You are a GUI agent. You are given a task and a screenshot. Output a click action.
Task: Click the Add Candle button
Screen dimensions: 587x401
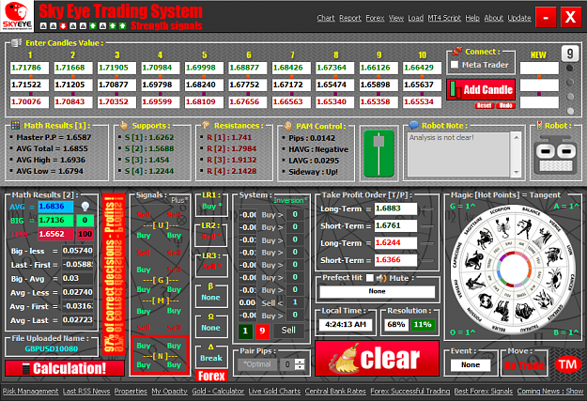point(481,89)
